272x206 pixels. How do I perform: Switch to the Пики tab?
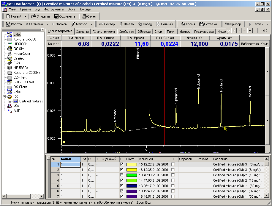170,32
